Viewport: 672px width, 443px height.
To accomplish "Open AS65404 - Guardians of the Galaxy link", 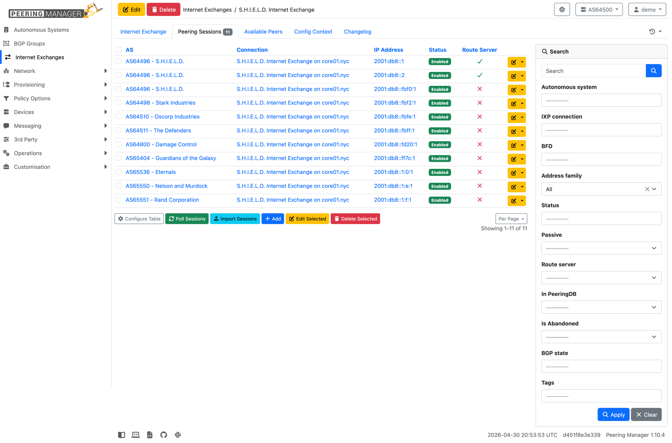I will [x=171, y=158].
